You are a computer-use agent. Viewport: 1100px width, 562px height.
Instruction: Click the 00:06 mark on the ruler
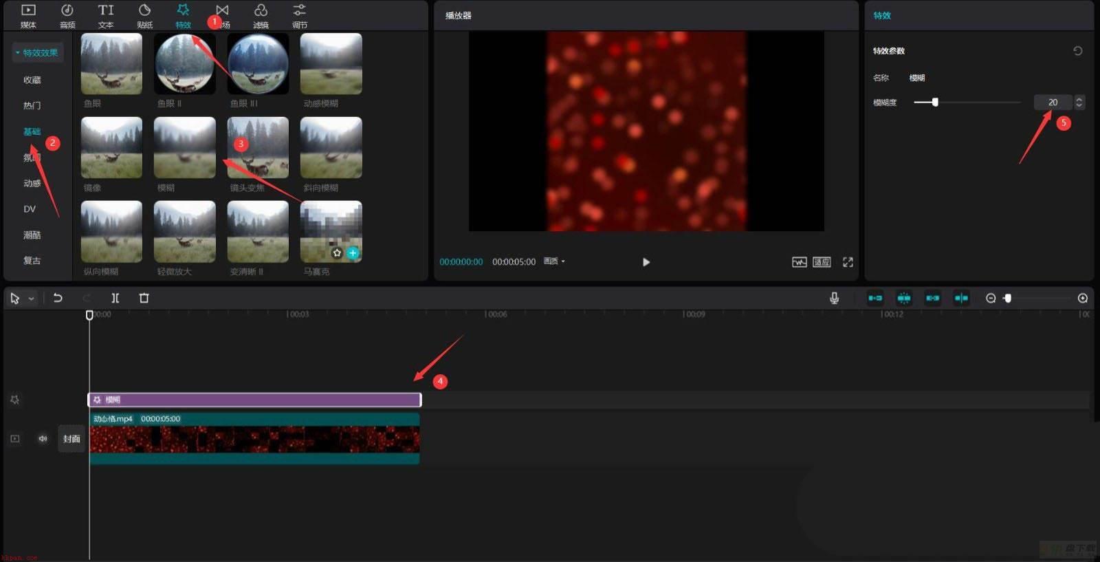click(x=496, y=314)
